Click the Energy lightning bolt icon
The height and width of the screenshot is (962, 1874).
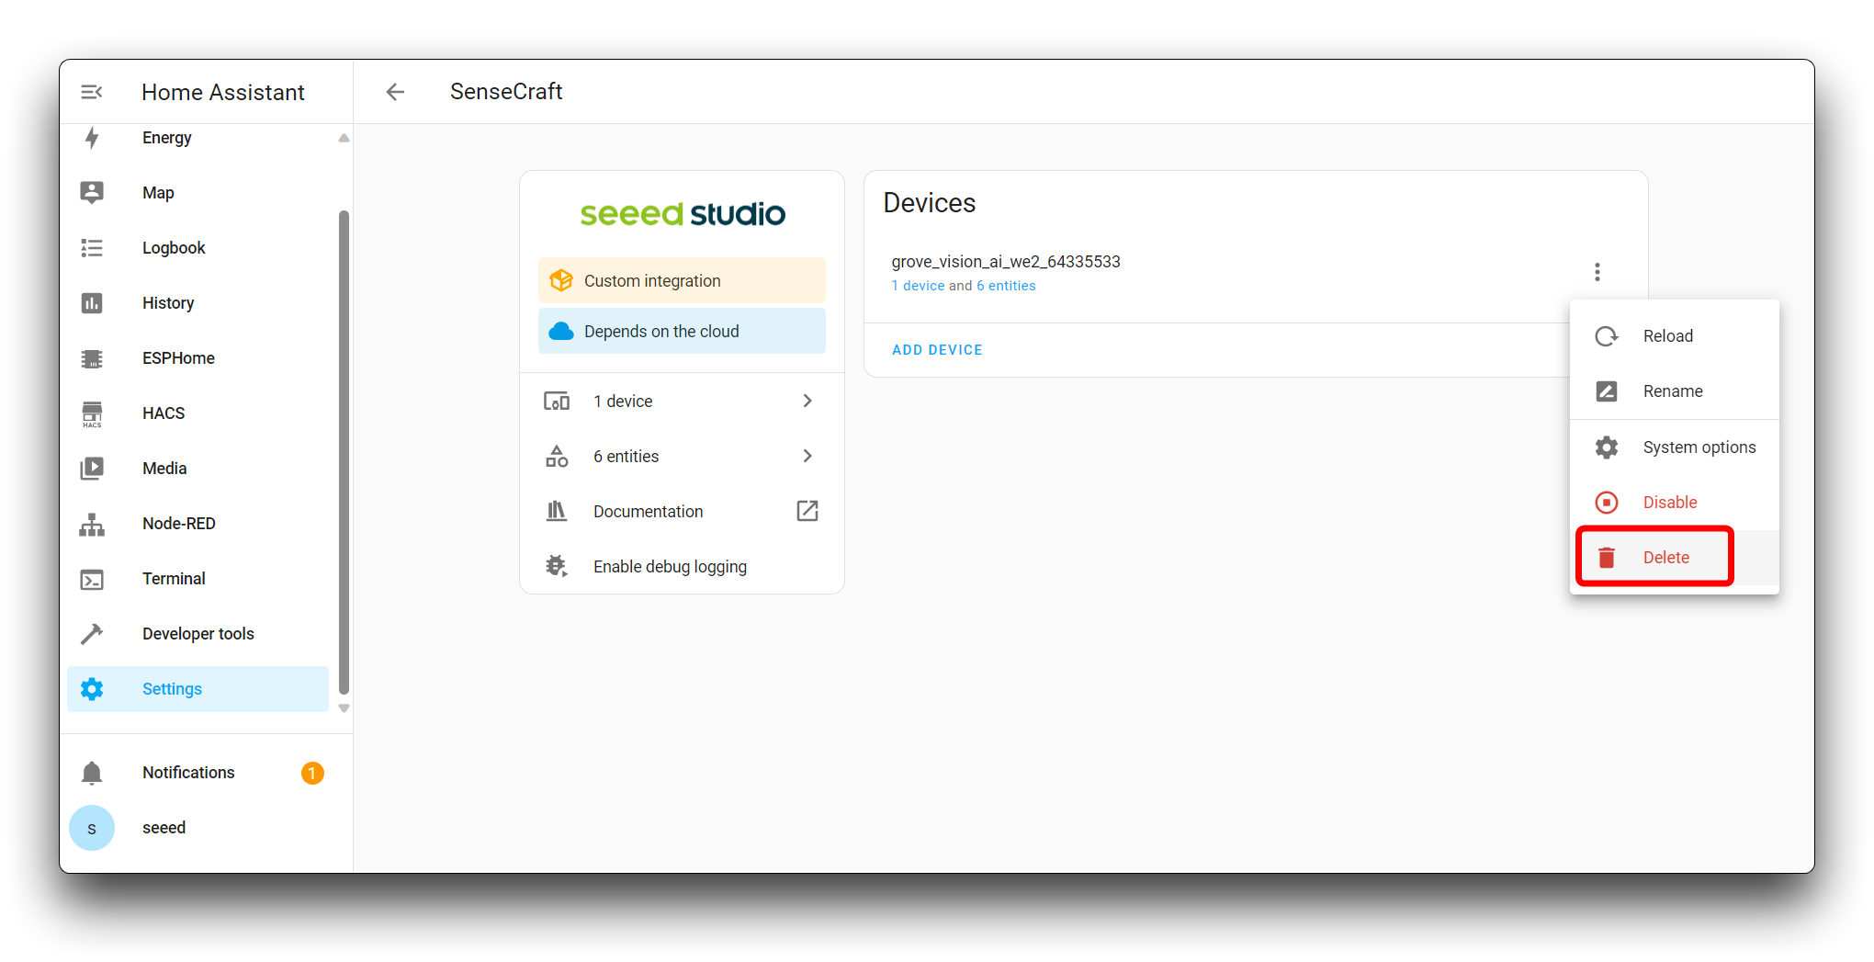(x=92, y=138)
